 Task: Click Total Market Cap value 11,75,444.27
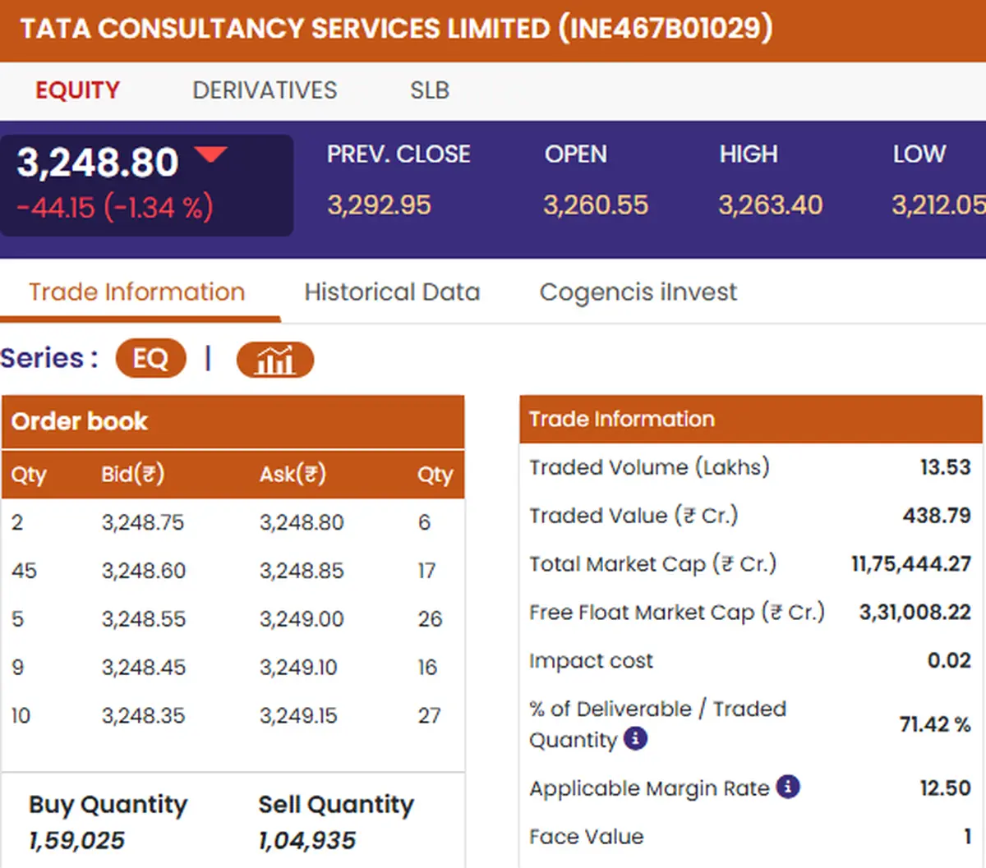(x=911, y=564)
